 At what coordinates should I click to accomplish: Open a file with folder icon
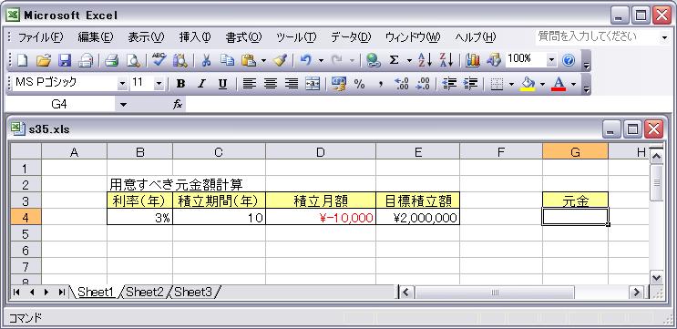pyautogui.click(x=43, y=61)
